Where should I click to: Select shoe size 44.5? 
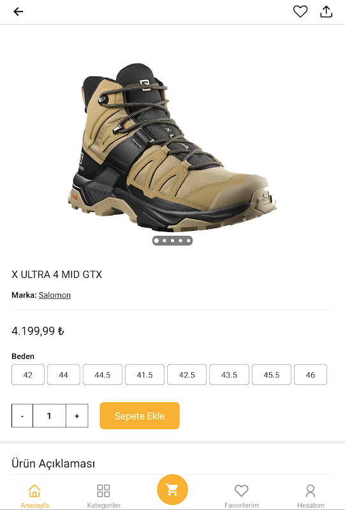pyautogui.click(x=102, y=375)
